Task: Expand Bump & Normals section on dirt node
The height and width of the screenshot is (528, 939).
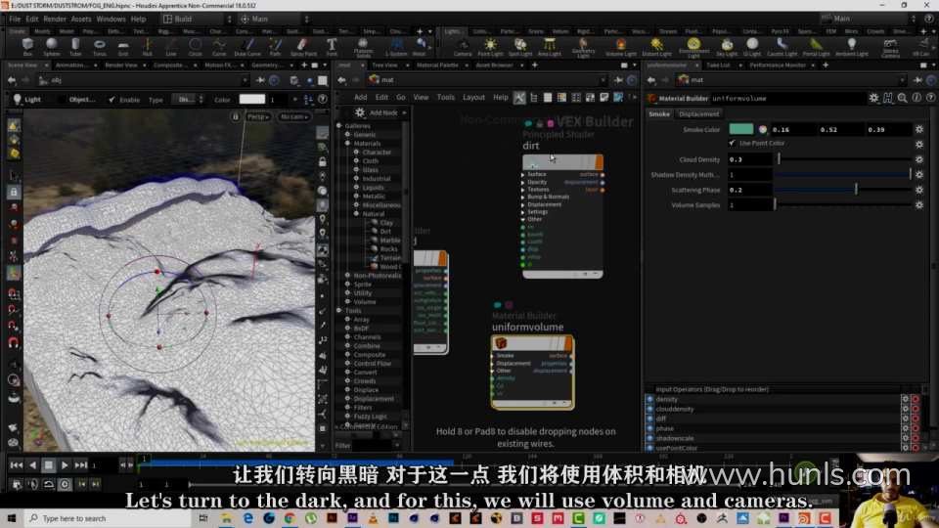Action: (x=523, y=197)
